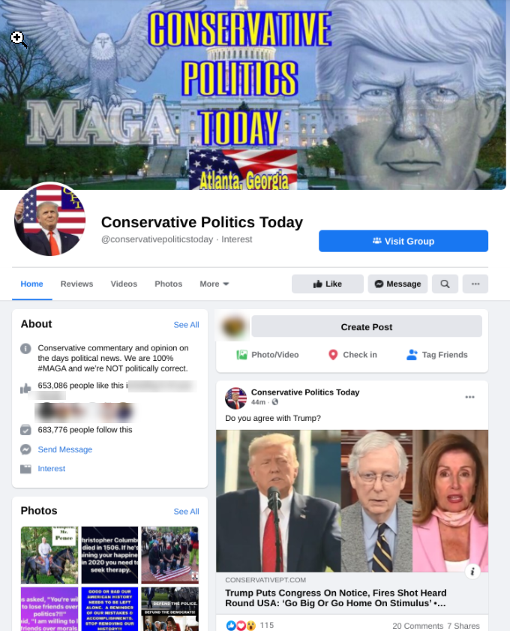Click the Photo/Video icon in composer
This screenshot has height=631, width=510.
tap(241, 355)
